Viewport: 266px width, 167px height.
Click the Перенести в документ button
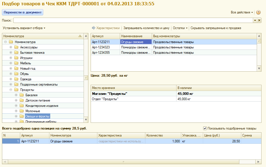tap(22, 12)
